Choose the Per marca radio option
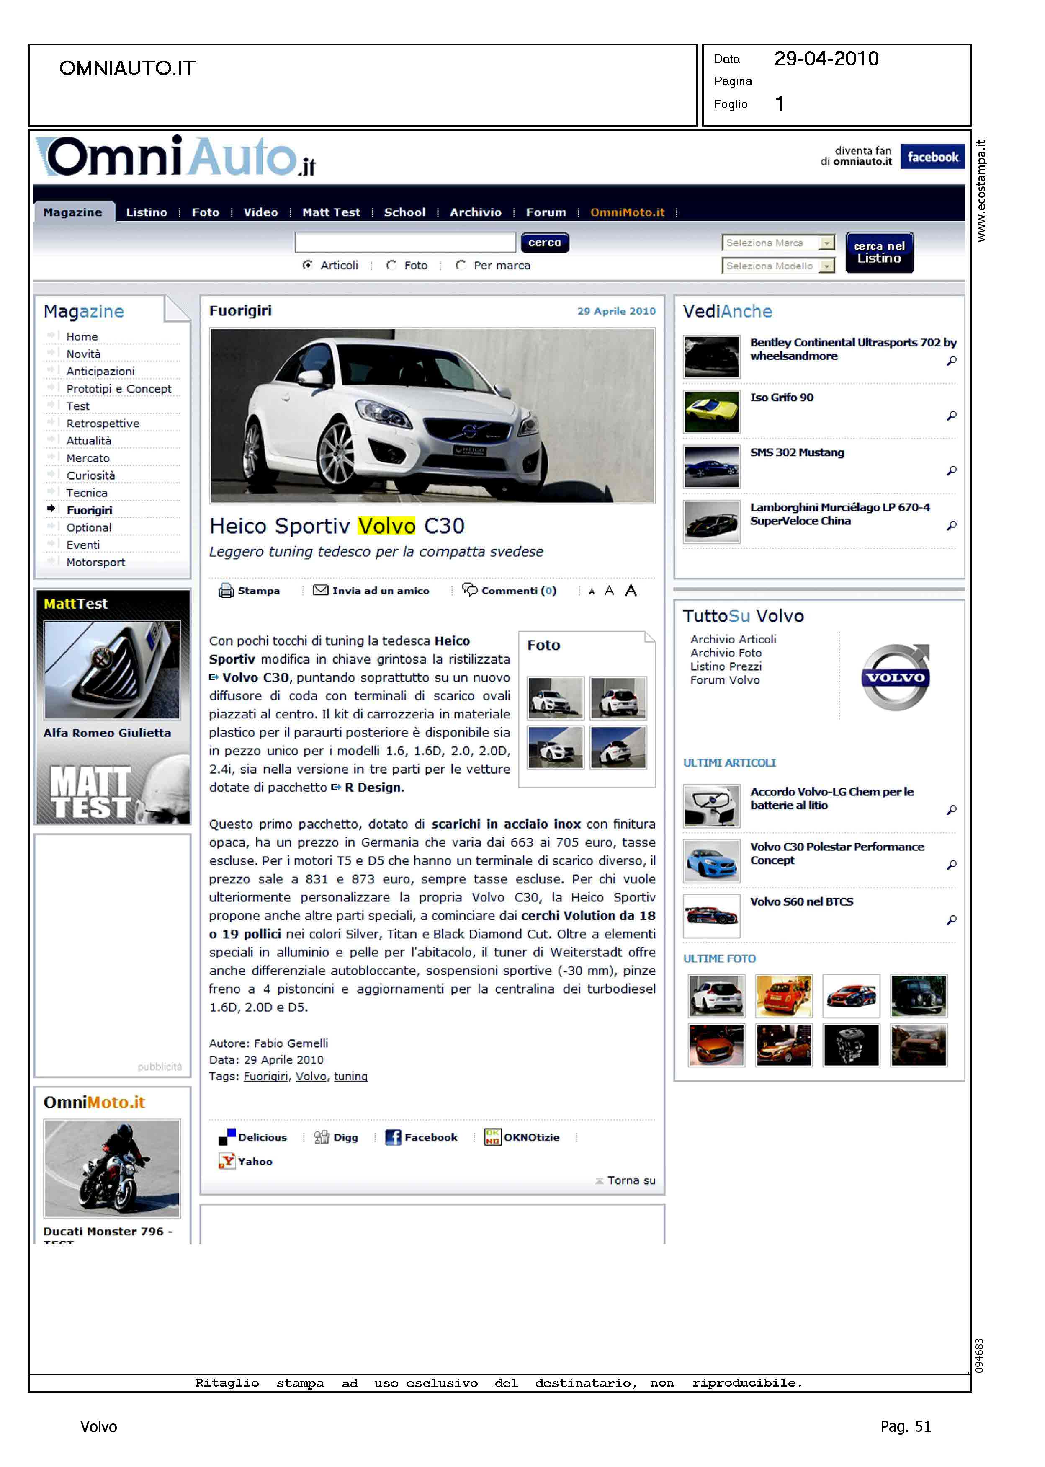 click(x=461, y=265)
